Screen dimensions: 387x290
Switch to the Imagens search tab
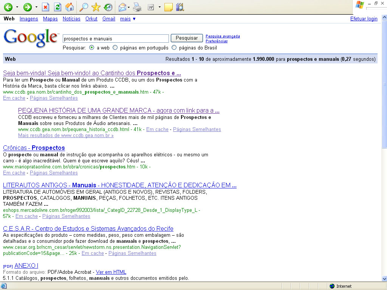tap(29, 19)
